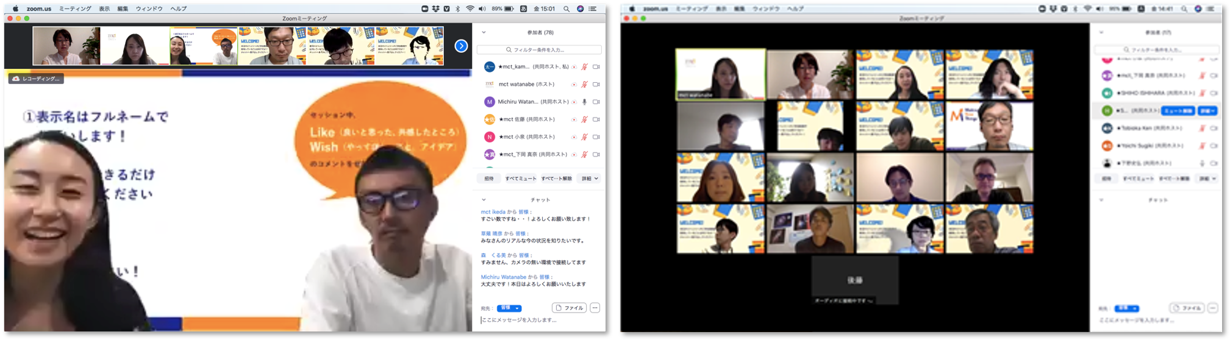1230x340 pixels.
Task: Click すべてミュート button in the speaker-view window
Action: [x=521, y=179]
